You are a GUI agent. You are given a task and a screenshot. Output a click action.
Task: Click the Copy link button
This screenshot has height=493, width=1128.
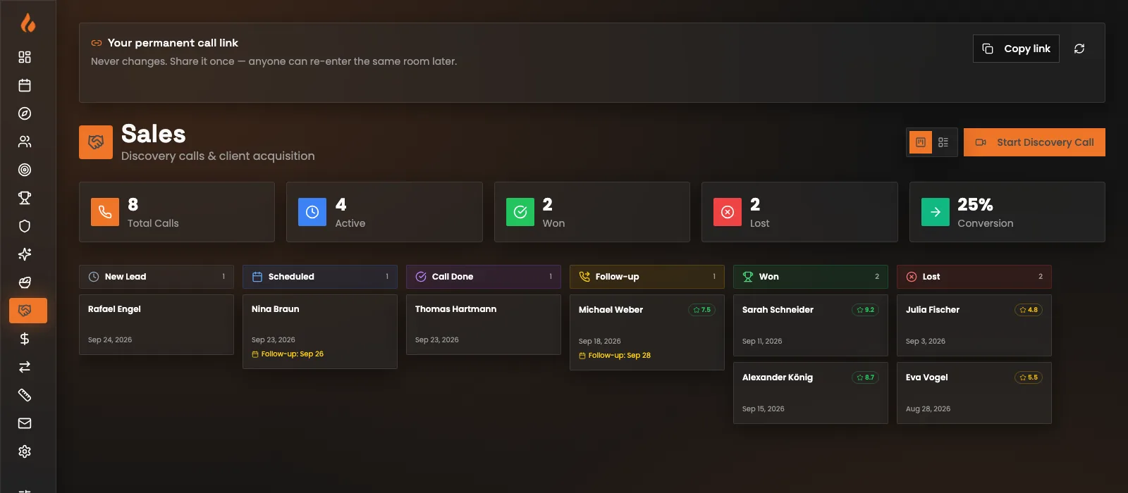(x=1016, y=49)
